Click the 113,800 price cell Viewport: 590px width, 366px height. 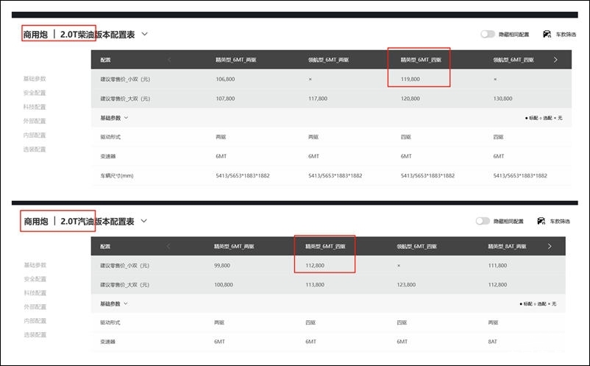click(x=315, y=285)
